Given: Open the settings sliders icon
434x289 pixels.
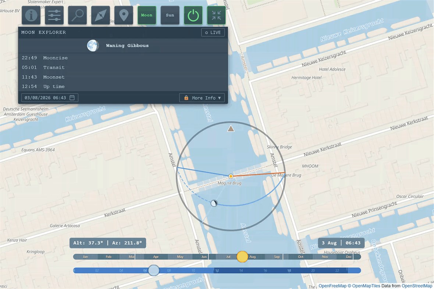Looking at the screenshot, I should 54,15.
